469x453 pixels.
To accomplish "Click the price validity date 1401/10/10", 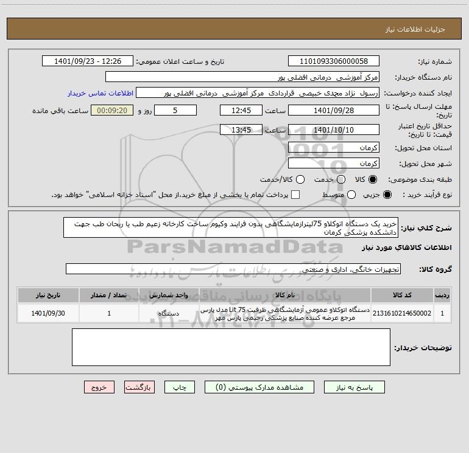I will [334, 130].
